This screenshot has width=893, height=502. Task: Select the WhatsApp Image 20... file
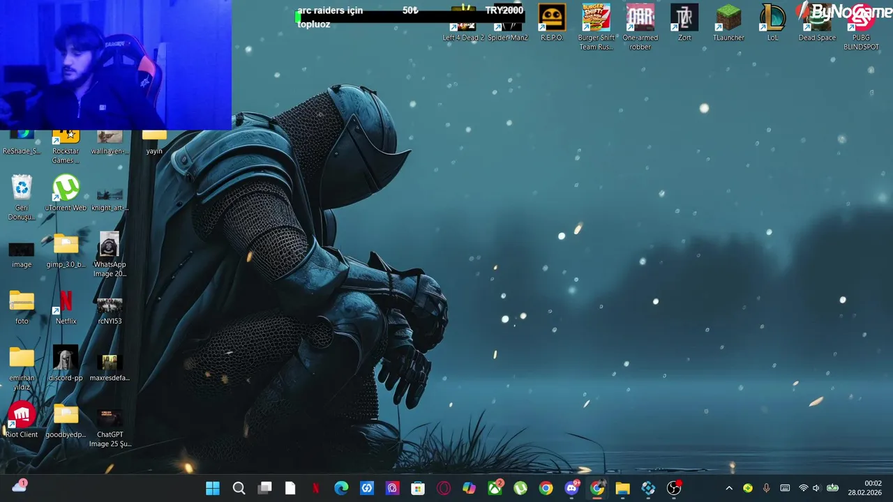click(110, 254)
